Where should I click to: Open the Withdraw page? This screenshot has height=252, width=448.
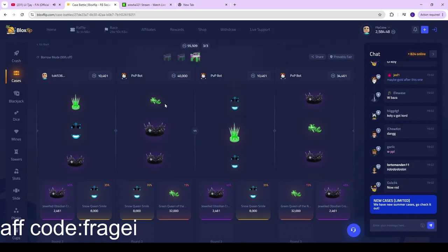(x=228, y=30)
